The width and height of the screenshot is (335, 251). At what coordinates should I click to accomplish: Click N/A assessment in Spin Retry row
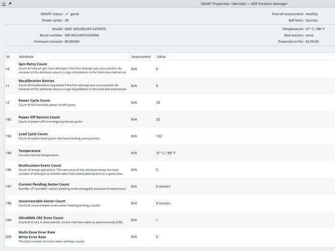(x=134, y=69)
